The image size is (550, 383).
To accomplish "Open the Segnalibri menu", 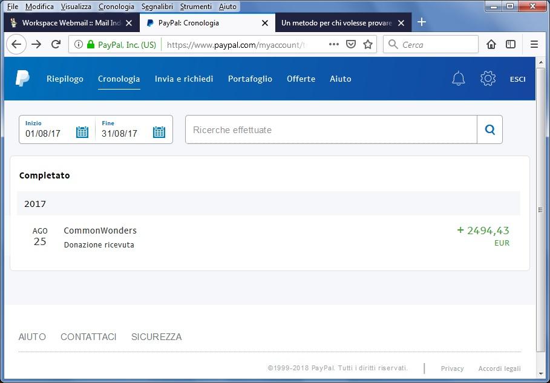I will (x=157, y=6).
